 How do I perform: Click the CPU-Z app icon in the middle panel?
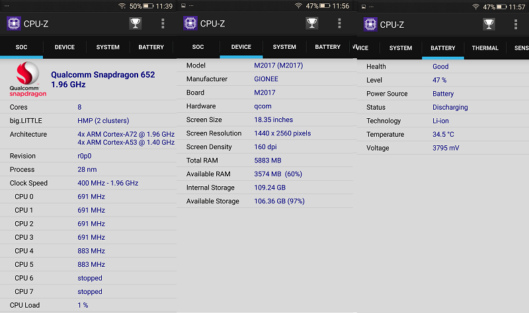(190, 24)
